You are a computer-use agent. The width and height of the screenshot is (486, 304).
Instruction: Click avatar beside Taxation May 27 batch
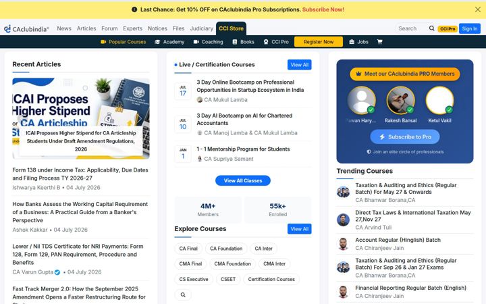click(x=343, y=192)
